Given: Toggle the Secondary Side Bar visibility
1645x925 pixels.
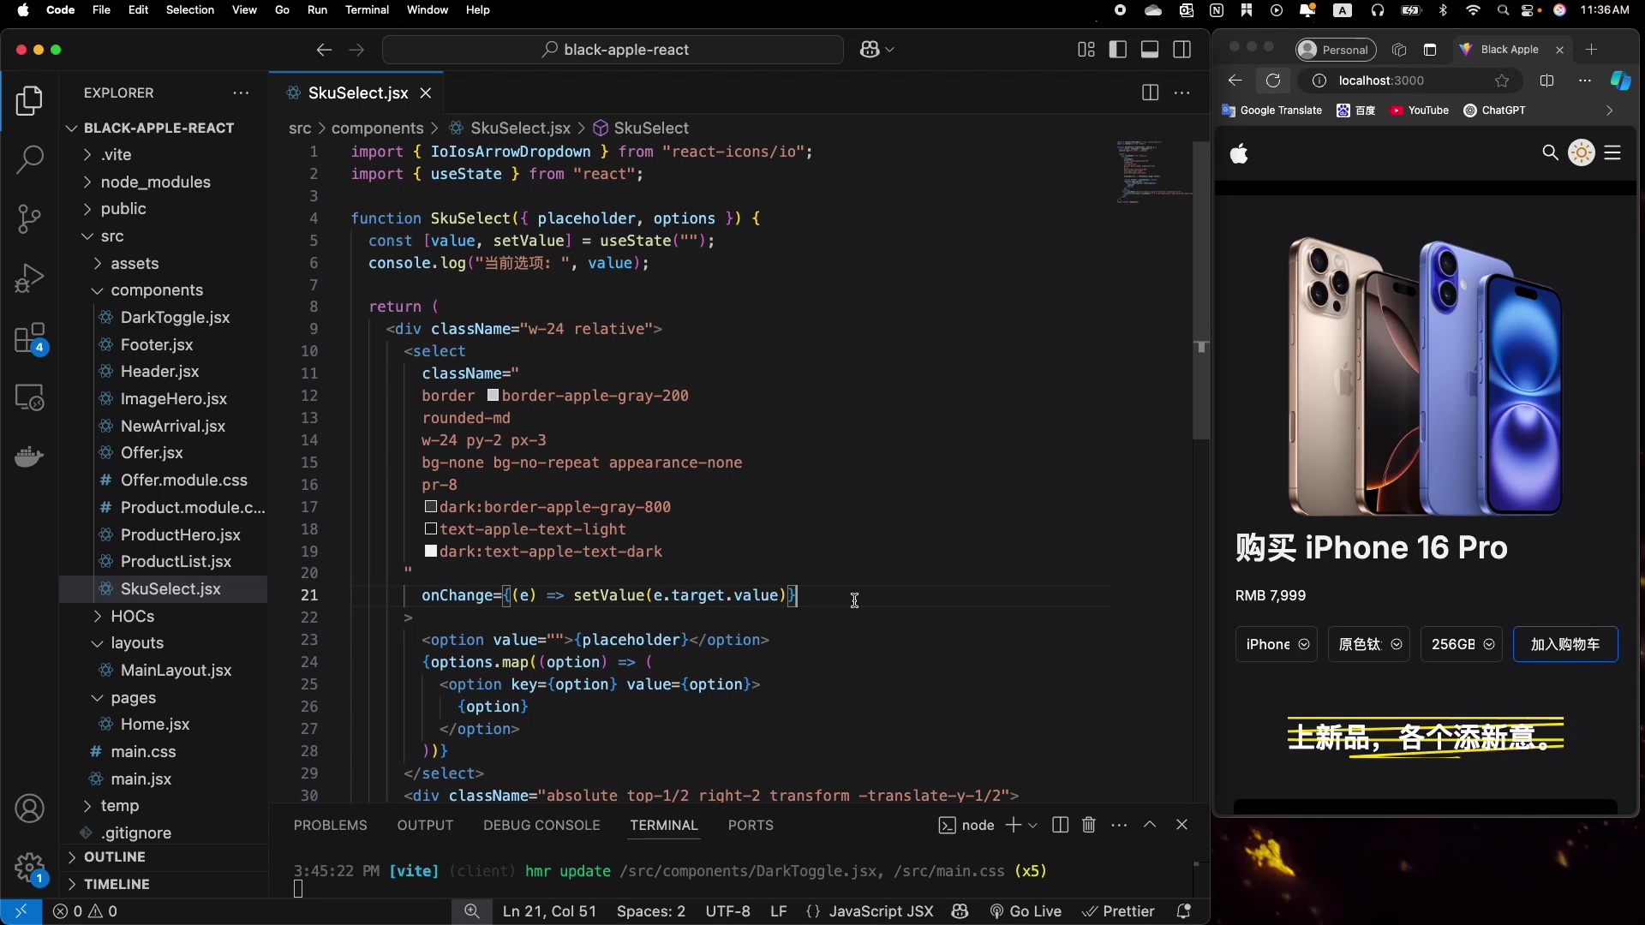Looking at the screenshot, I should pyautogui.click(x=1181, y=50).
